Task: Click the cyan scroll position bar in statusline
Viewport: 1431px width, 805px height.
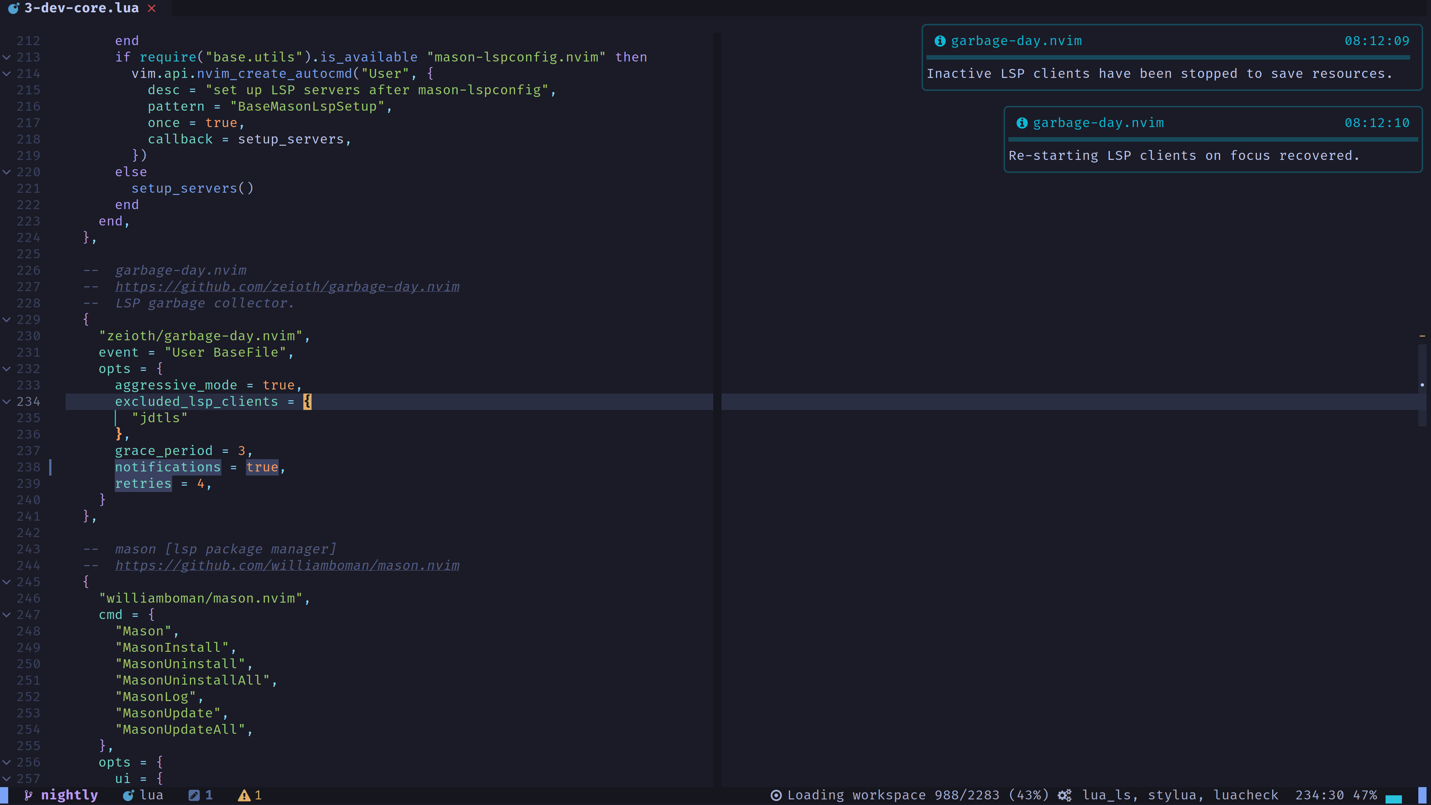Action: pyautogui.click(x=1394, y=799)
